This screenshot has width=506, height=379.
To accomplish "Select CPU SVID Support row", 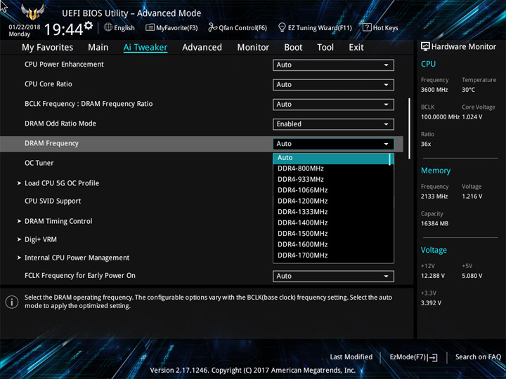I will [x=53, y=201].
